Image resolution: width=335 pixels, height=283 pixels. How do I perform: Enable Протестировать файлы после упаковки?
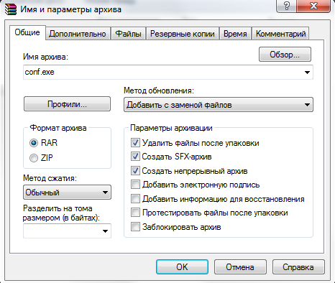(135, 213)
